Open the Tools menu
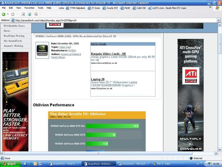 point(41,8)
